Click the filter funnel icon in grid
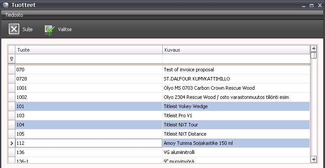Screen dimensions: 325x168 point(11,59)
